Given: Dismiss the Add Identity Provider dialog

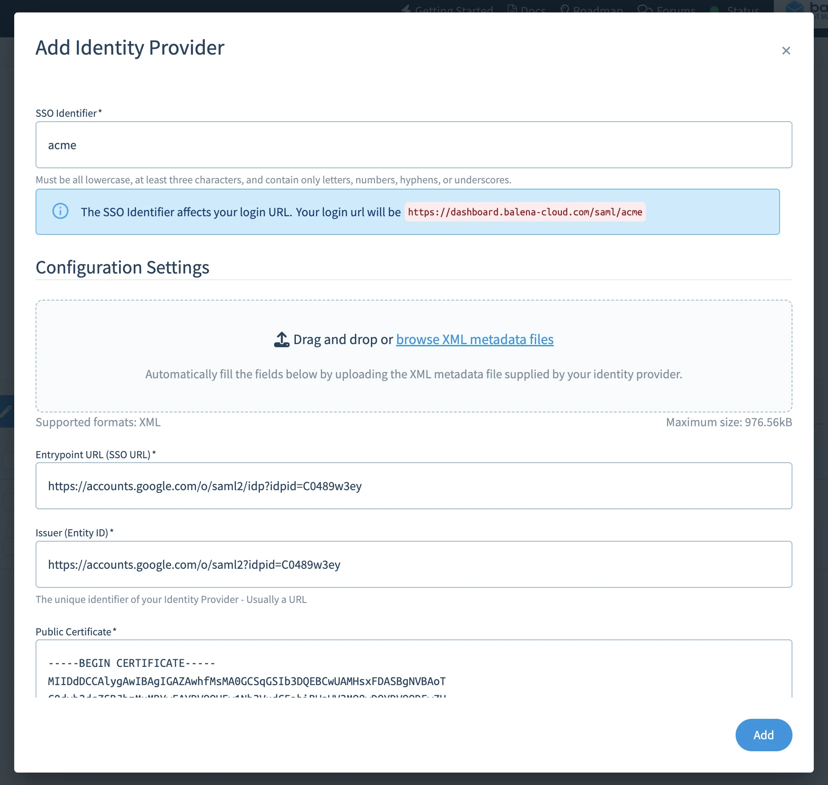Looking at the screenshot, I should point(786,50).
